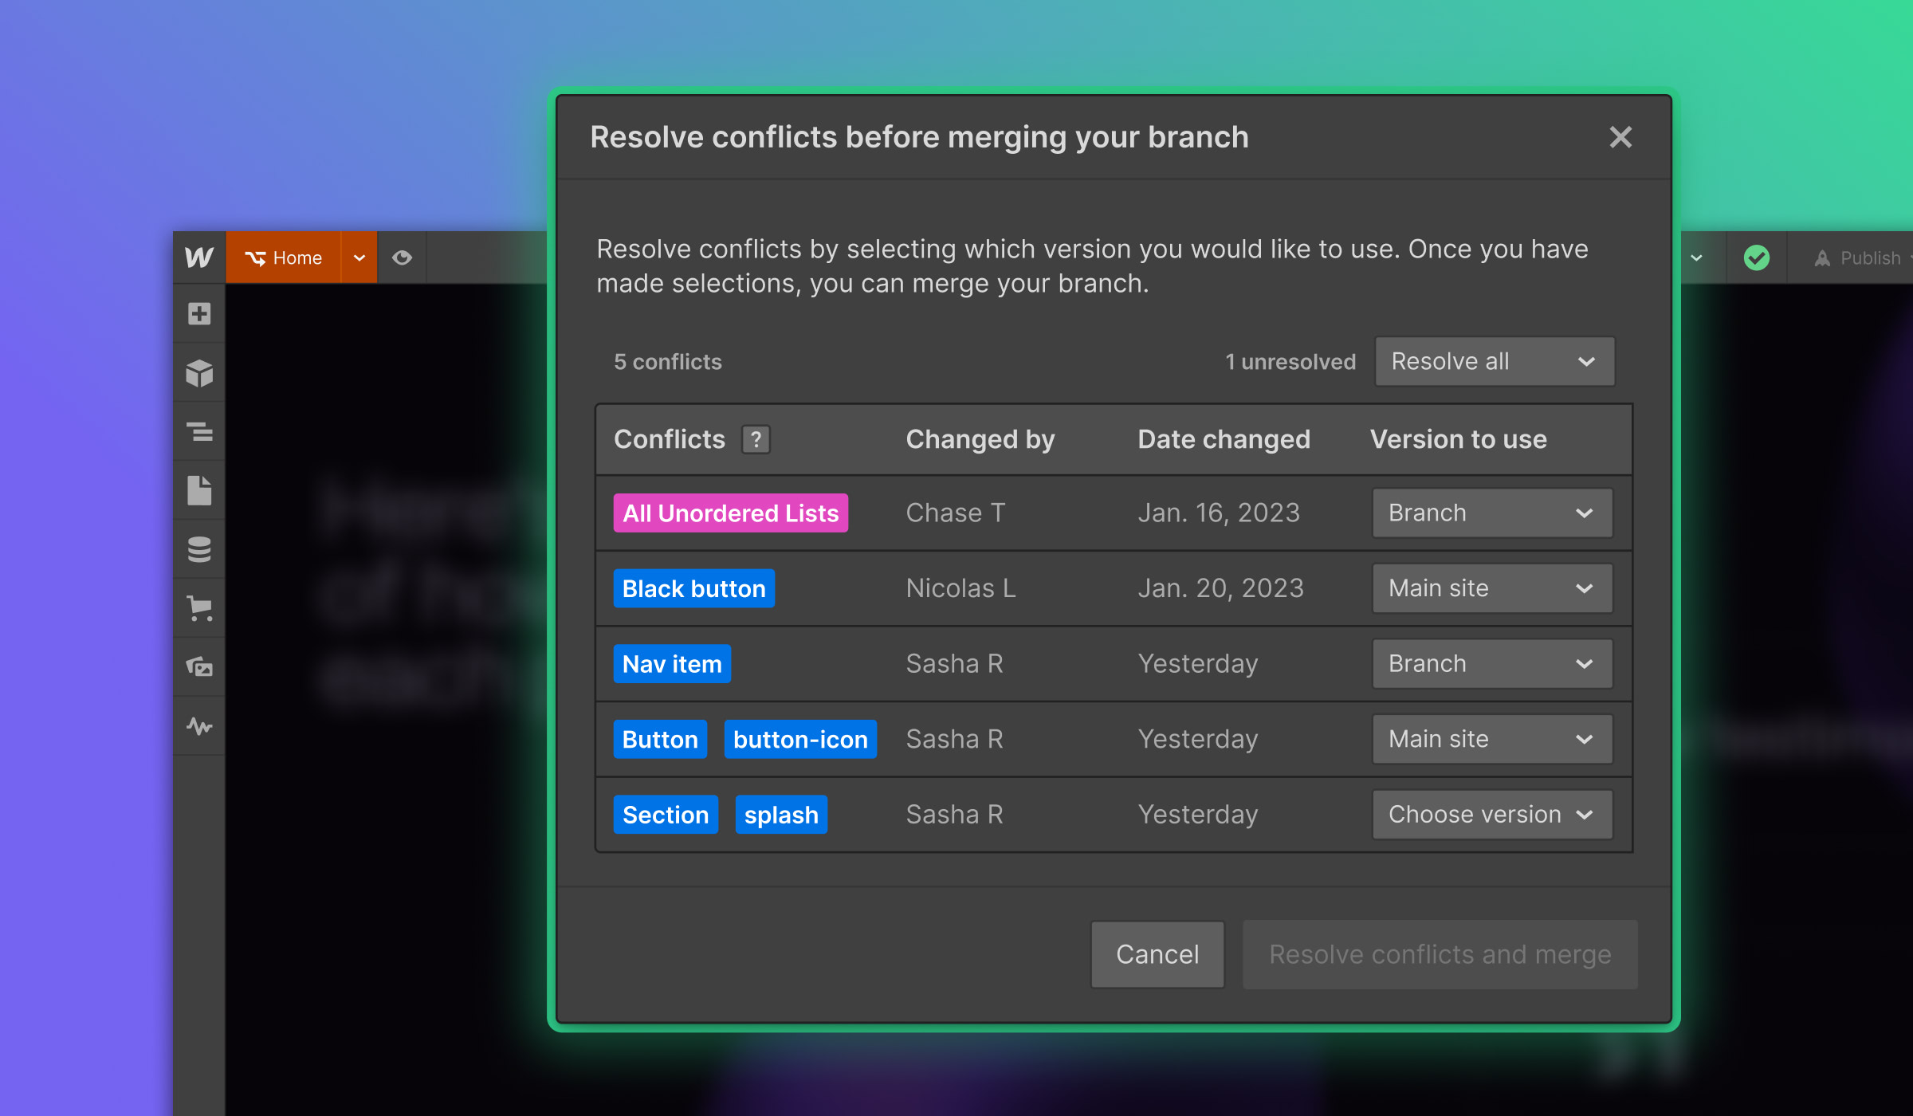Open the Components cube panel
The width and height of the screenshot is (1913, 1116).
(199, 373)
